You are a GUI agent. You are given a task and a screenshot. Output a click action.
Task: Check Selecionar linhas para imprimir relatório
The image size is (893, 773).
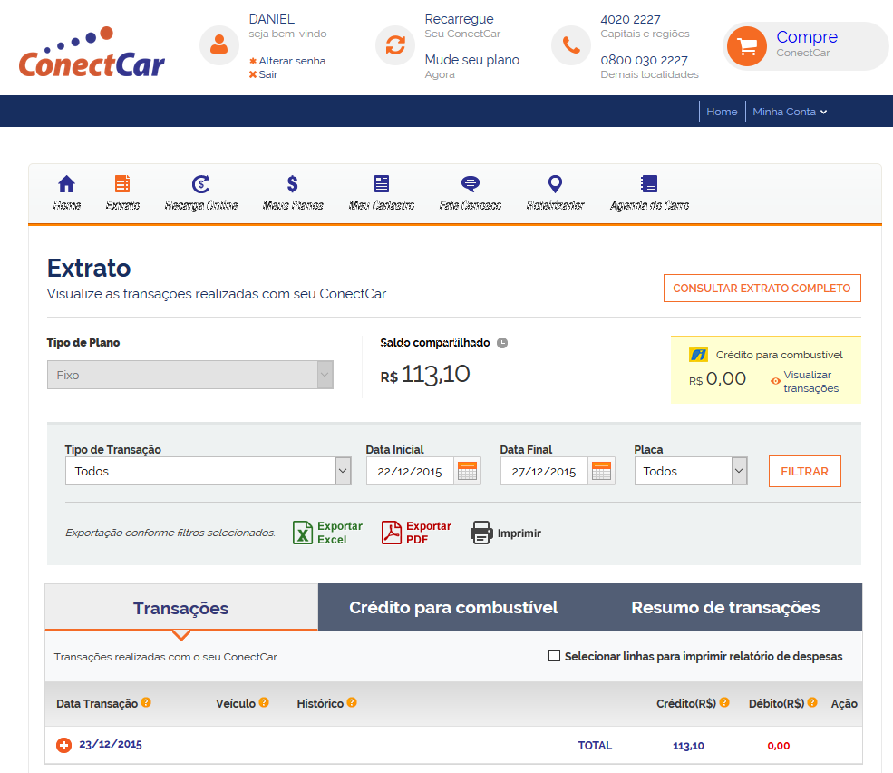click(554, 656)
